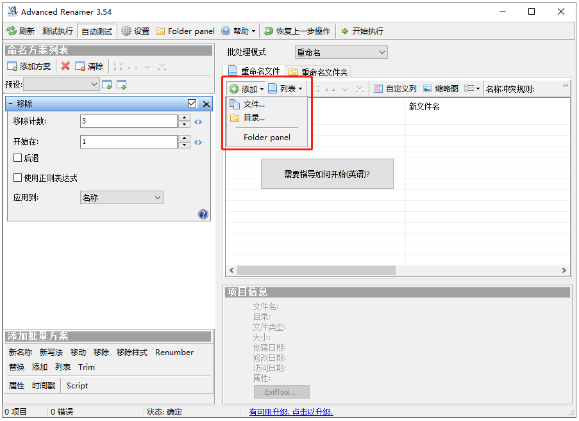
Task: Click 0 错误 in the status bar
Action: click(62, 412)
